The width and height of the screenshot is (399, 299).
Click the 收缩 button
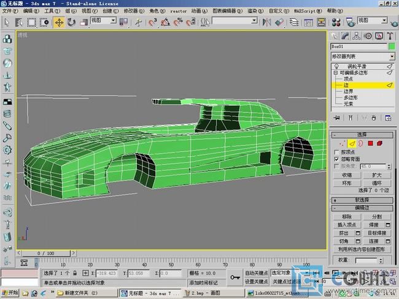[x=347, y=175]
